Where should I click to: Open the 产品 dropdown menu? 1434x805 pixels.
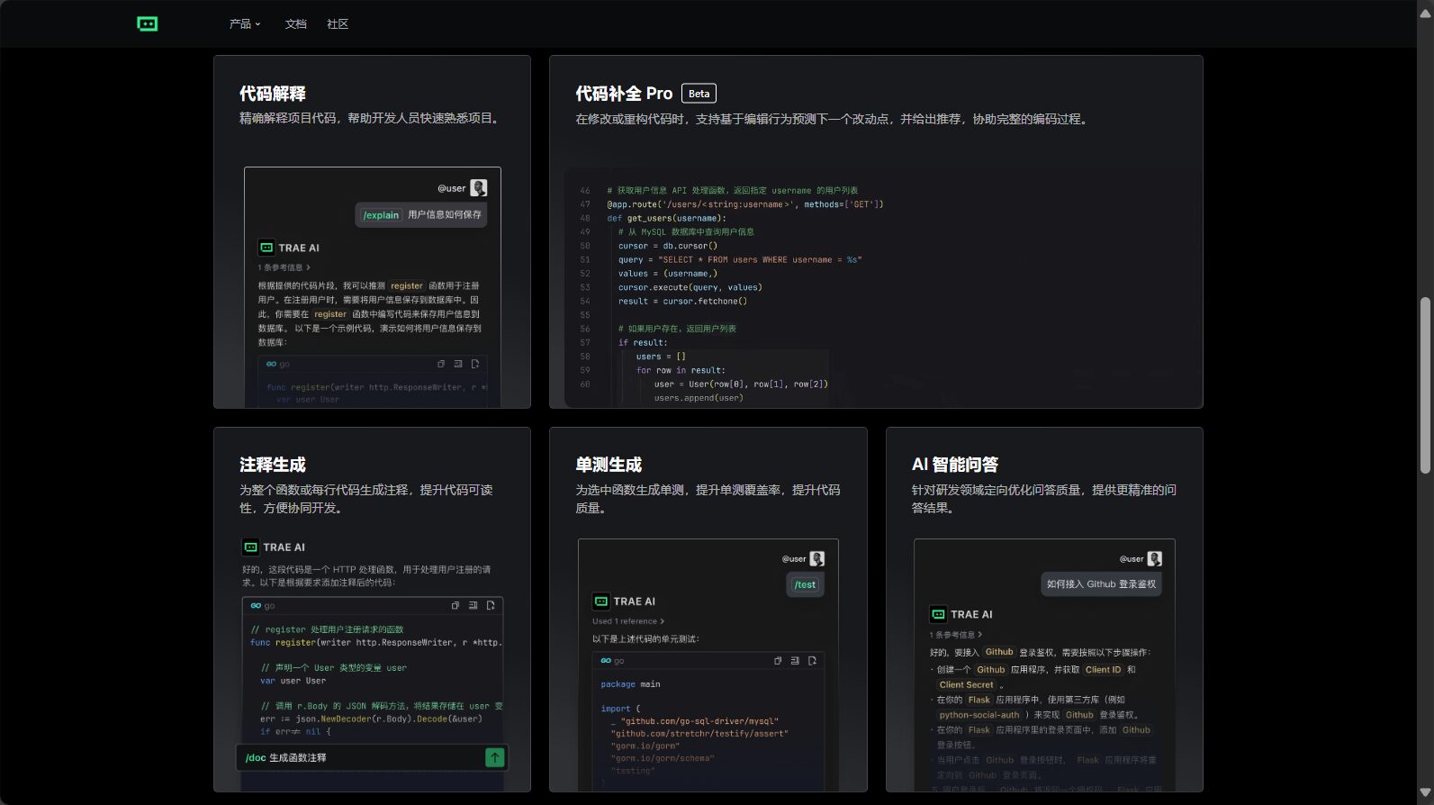pyautogui.click(x=245, y=24)
